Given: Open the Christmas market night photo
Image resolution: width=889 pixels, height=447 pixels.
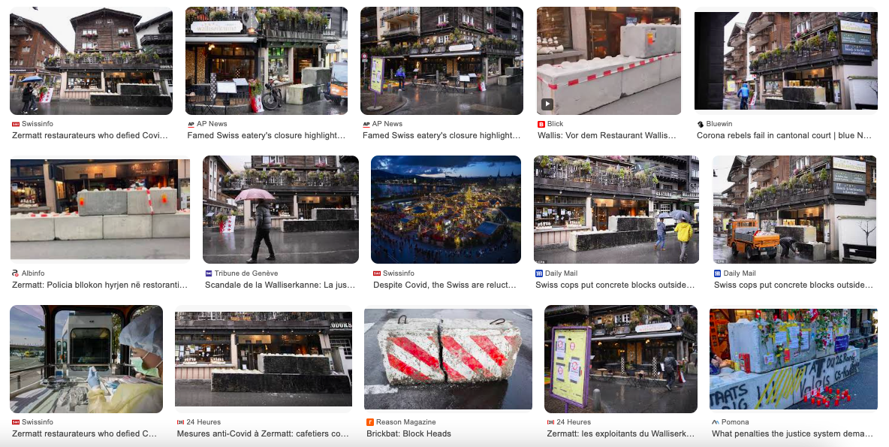Looking at the screenshot, I should tap(446, 210).
